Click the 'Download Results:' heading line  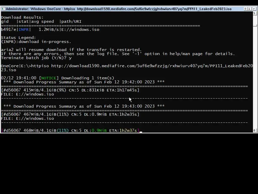click(x=22, y=17)
